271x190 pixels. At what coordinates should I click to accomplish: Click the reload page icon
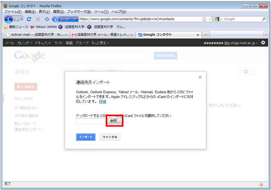click(x=29, y=19)
